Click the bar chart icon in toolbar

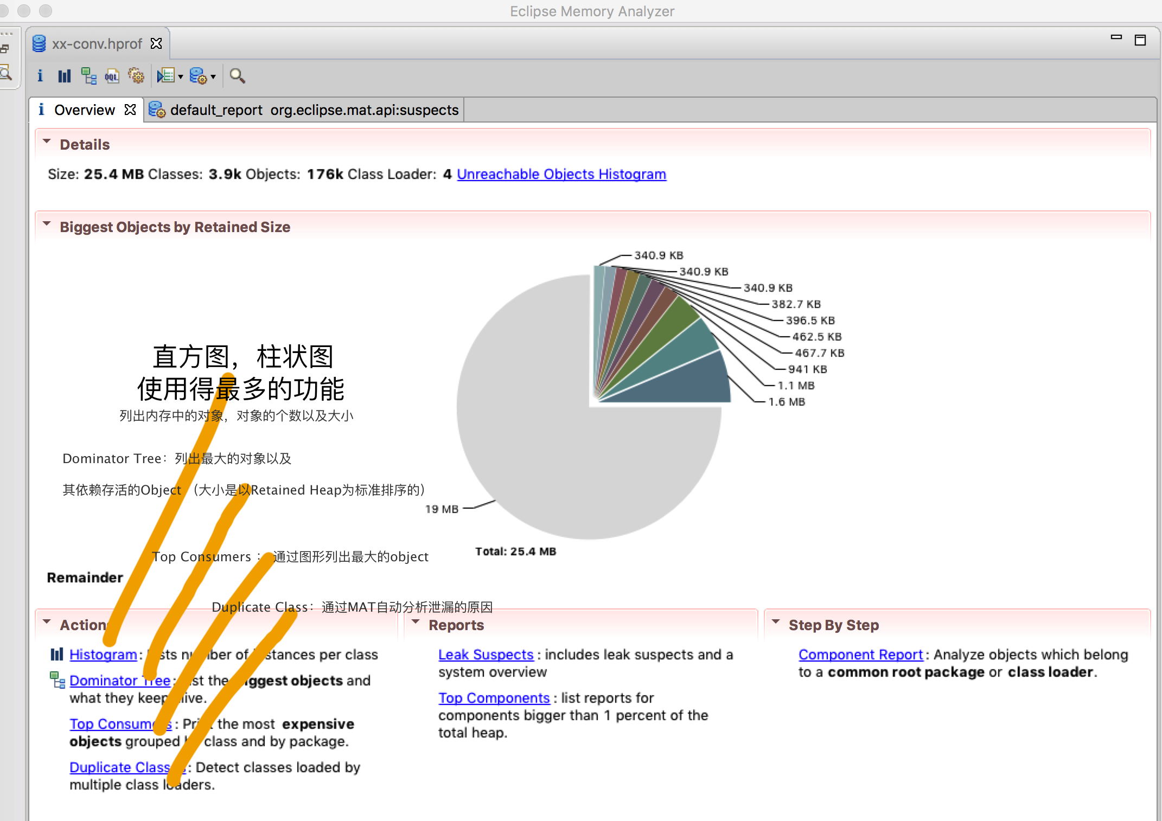(x=65, y=75)
